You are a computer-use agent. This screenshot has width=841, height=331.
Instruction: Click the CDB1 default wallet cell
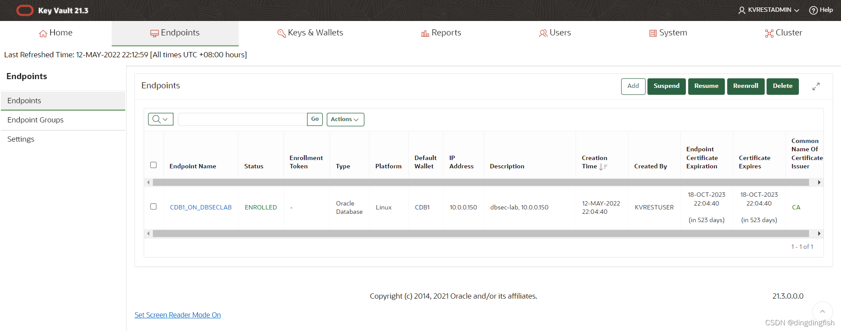pos(422,207)
